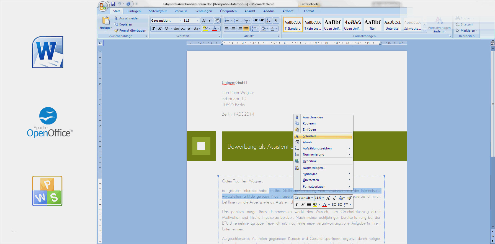Click Hyperlink... in the context menu

coord(311,161)
